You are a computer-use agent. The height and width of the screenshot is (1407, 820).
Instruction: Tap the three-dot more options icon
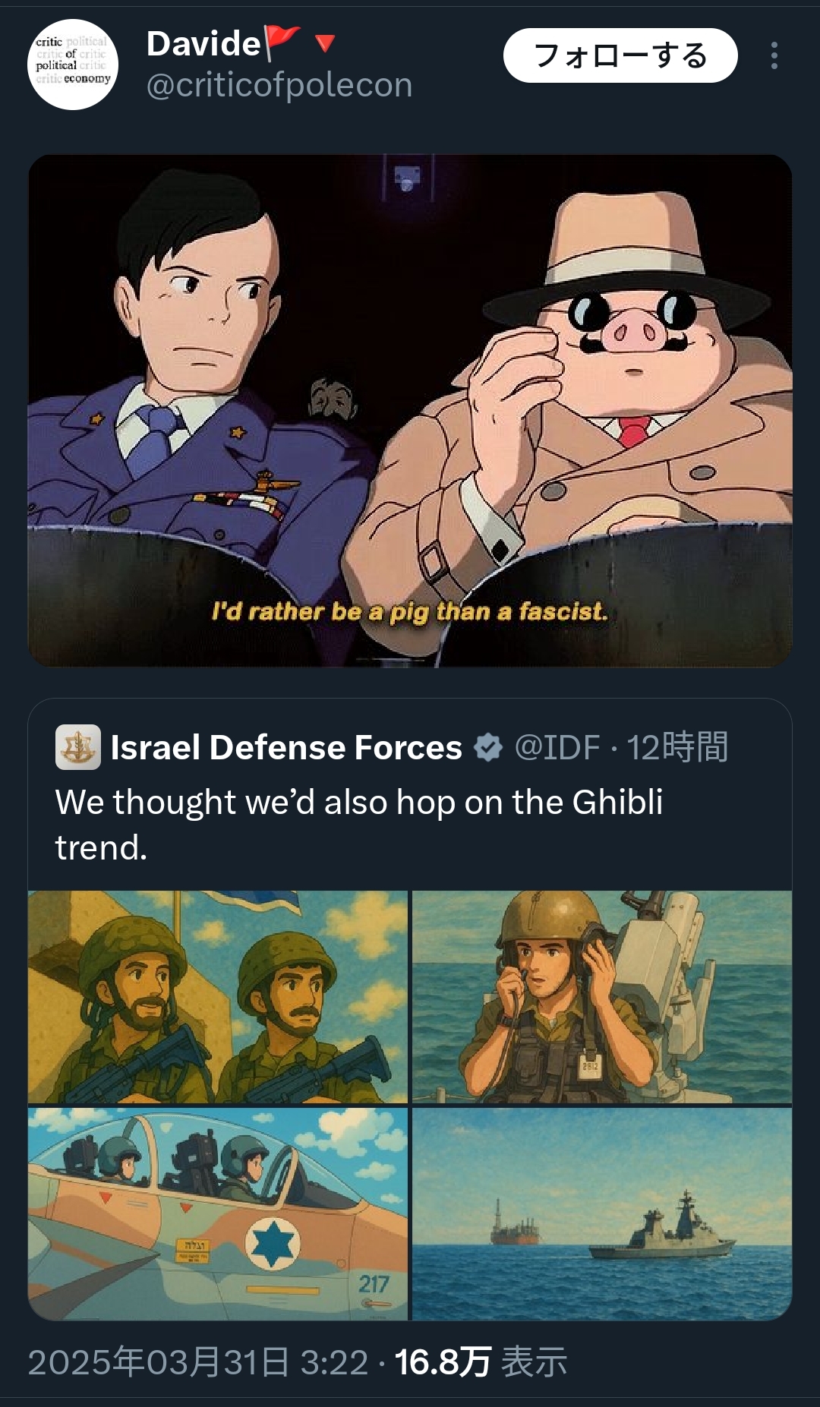(x=774, y=55)
